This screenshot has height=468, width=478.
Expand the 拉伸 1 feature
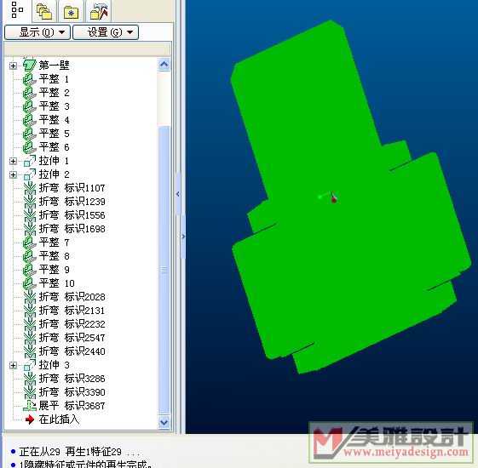pyautogui.click(x=13, y=161)
